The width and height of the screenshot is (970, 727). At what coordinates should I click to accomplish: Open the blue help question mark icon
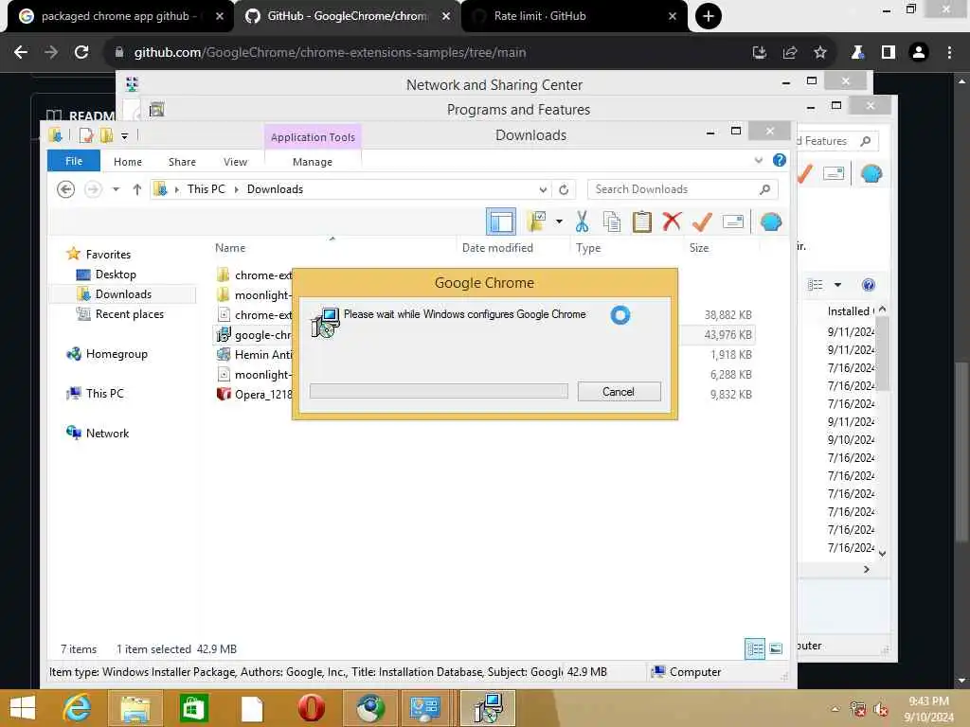(x=780, y=161)
